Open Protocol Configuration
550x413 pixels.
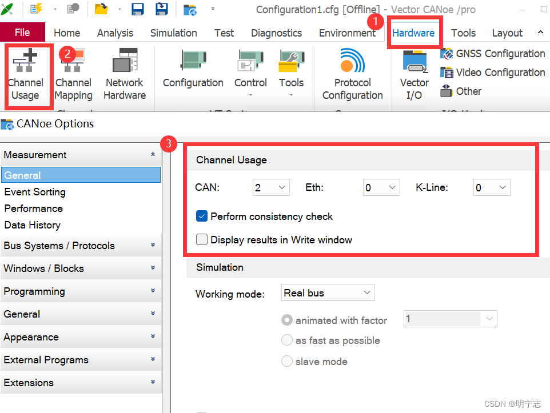(x=353, y=75)
